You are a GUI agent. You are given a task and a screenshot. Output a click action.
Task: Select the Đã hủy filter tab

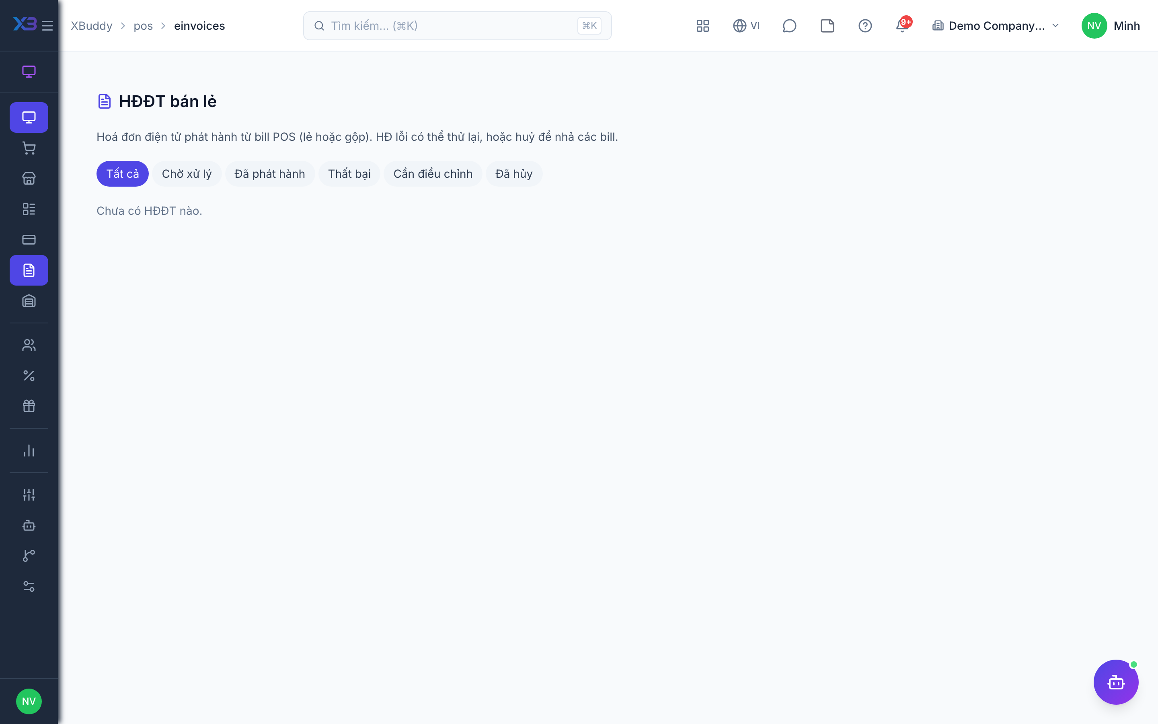pos(514,174)
